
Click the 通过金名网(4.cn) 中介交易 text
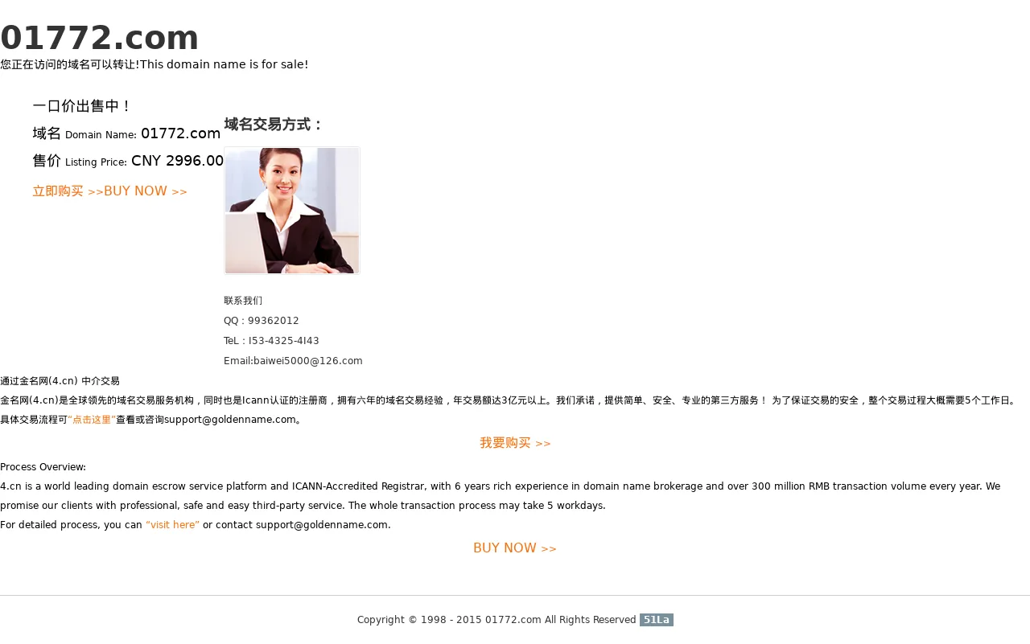(60, 381)
